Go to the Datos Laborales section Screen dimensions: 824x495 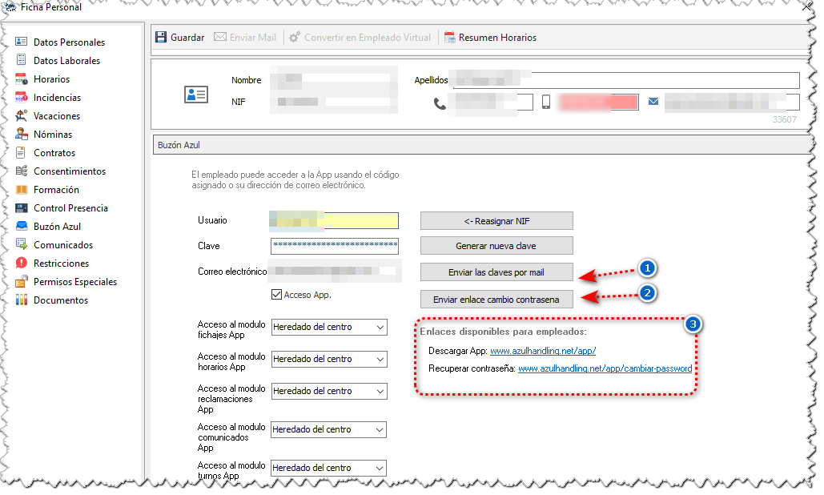[66, 60]
